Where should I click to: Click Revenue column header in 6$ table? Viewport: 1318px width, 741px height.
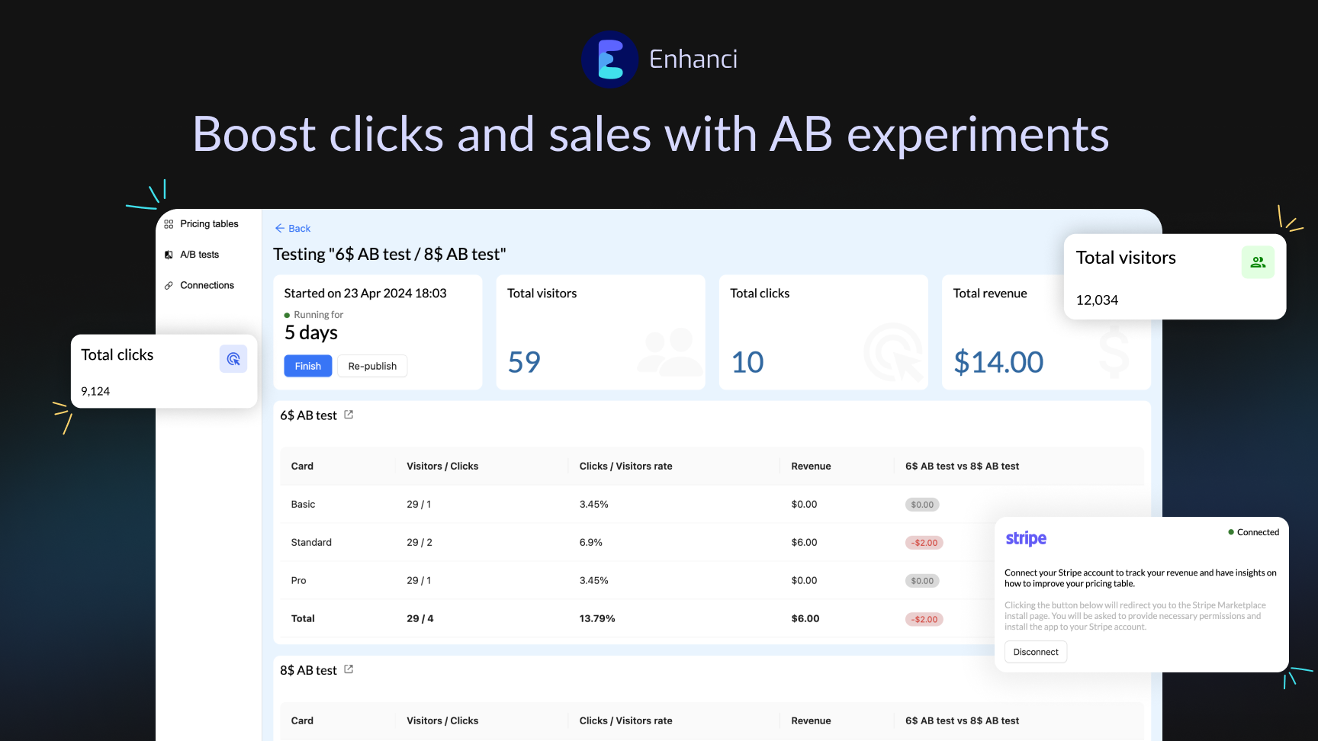point(811,467)
